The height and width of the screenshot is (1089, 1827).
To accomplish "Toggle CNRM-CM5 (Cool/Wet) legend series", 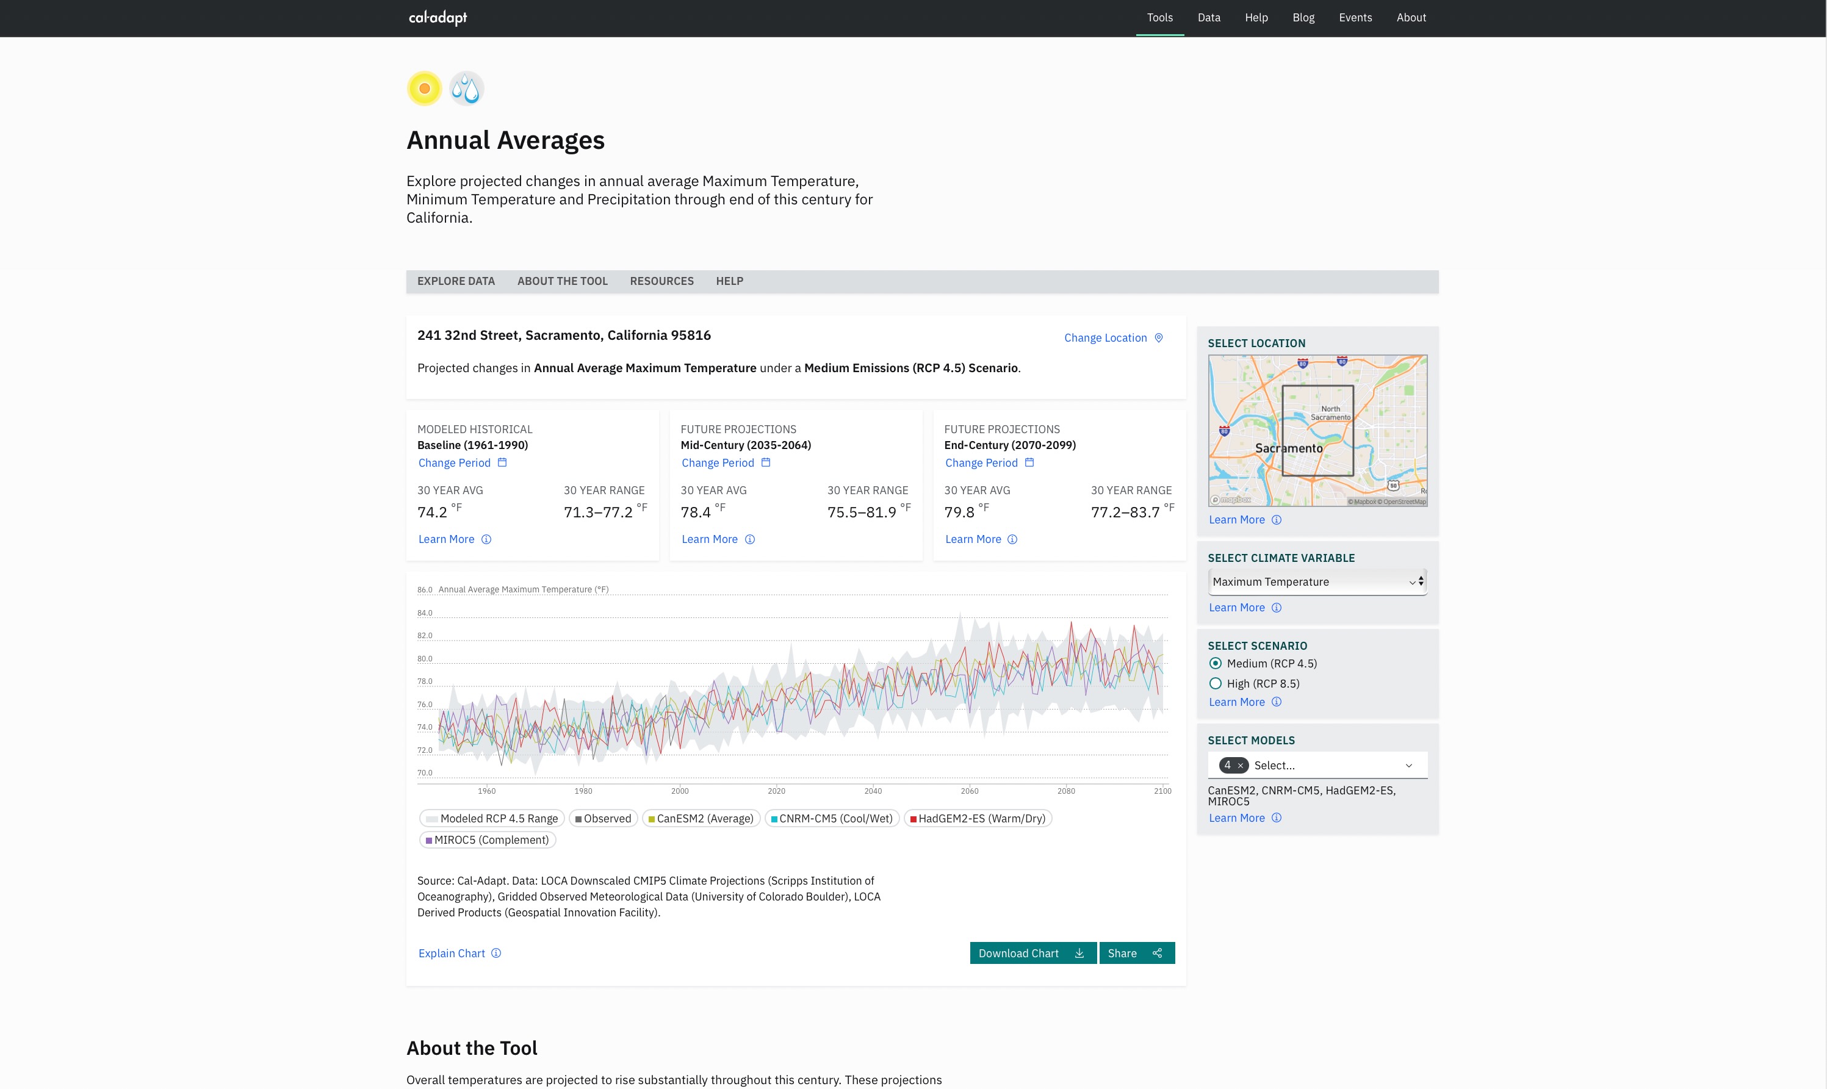I will coord(832,818).
